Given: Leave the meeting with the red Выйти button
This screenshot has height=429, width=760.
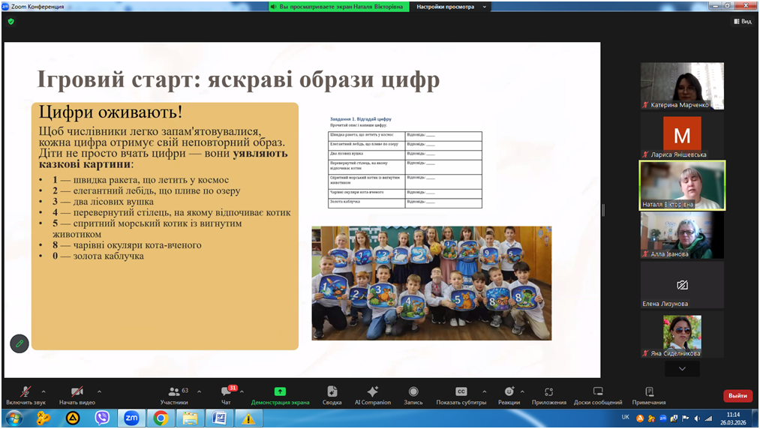Looking at the screenshot, I should point(737,395).
